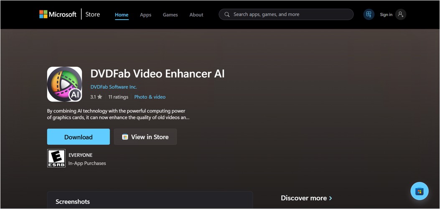Click the Download button

point(78,137)
